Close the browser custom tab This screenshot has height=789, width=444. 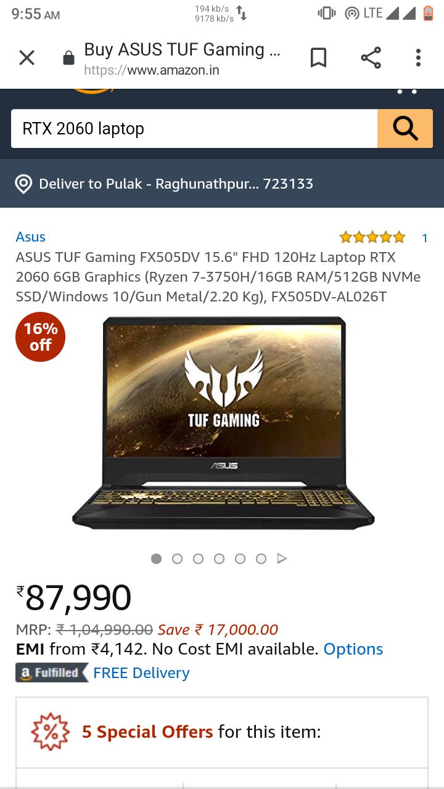(x=27, y=58)
